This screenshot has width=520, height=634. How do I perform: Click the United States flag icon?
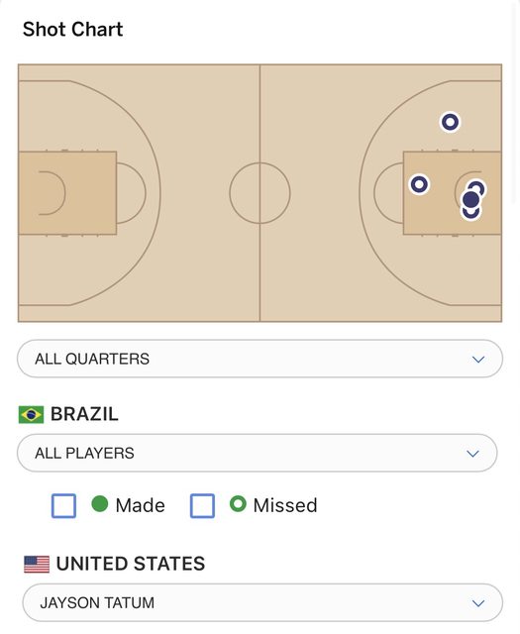(37, 564)
